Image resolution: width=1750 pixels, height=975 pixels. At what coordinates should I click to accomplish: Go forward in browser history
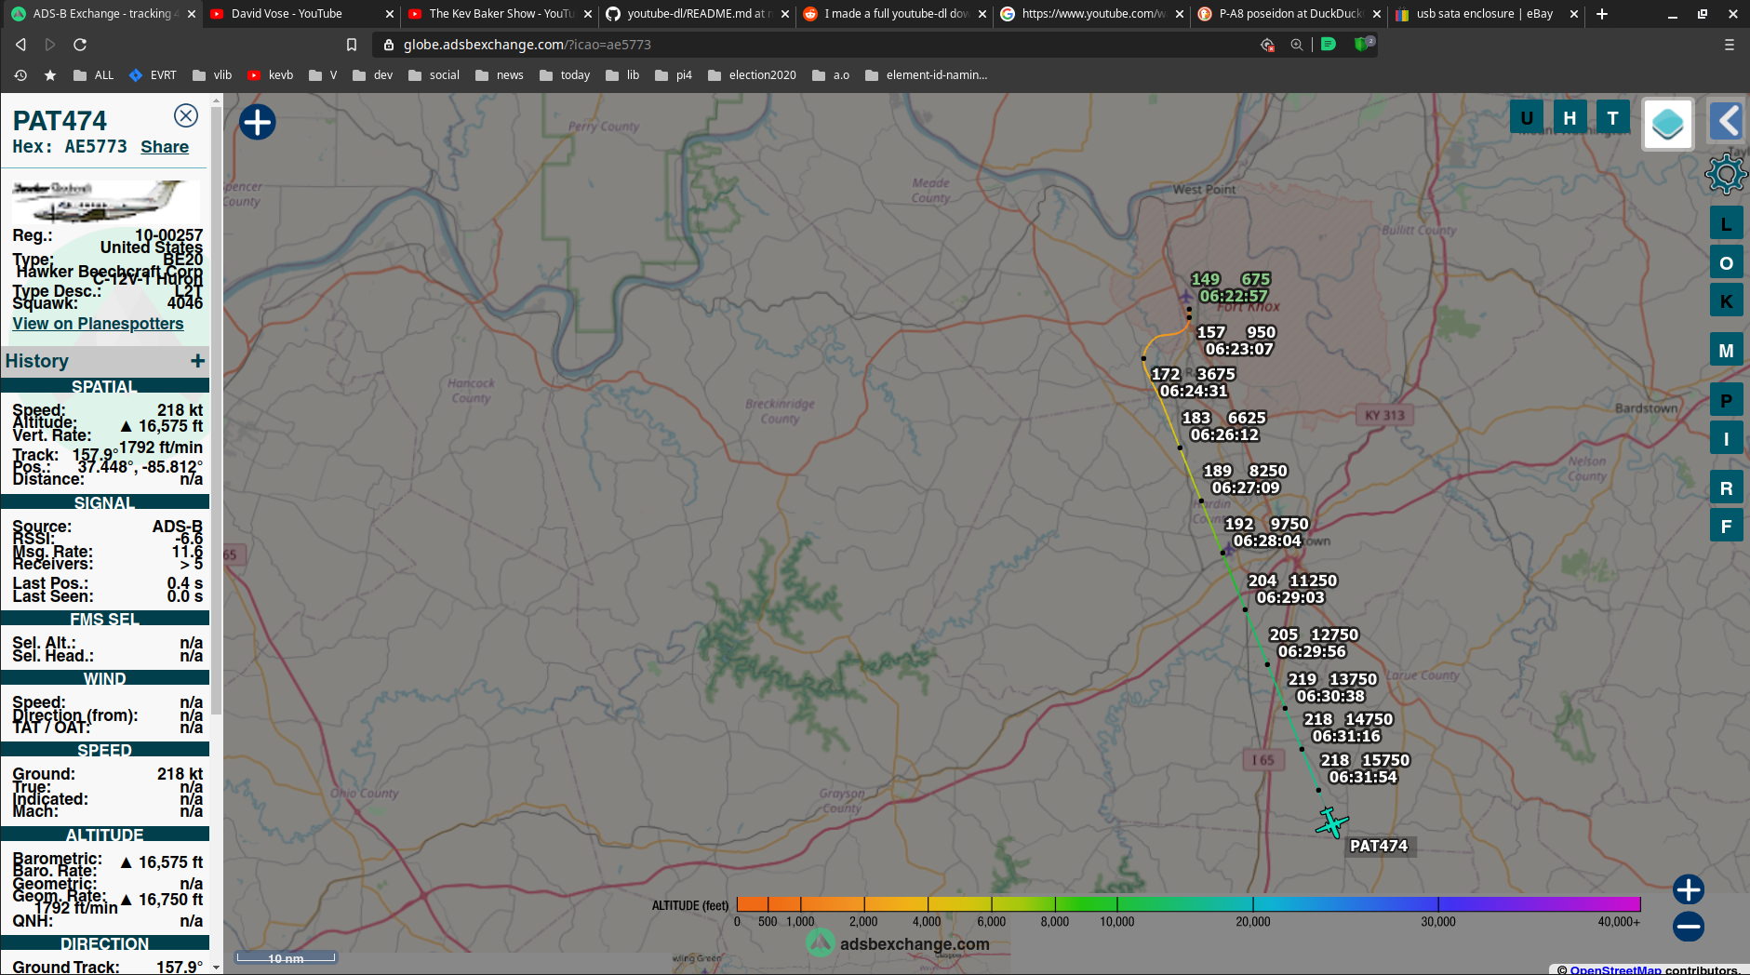[50, 45]
